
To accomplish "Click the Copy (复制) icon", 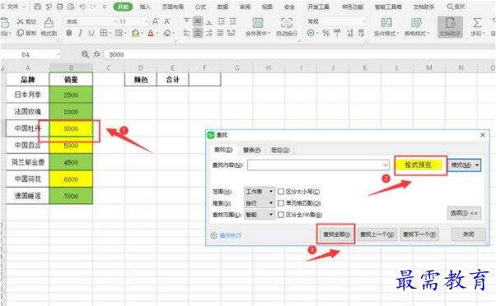I will click(x=21, y=33).
